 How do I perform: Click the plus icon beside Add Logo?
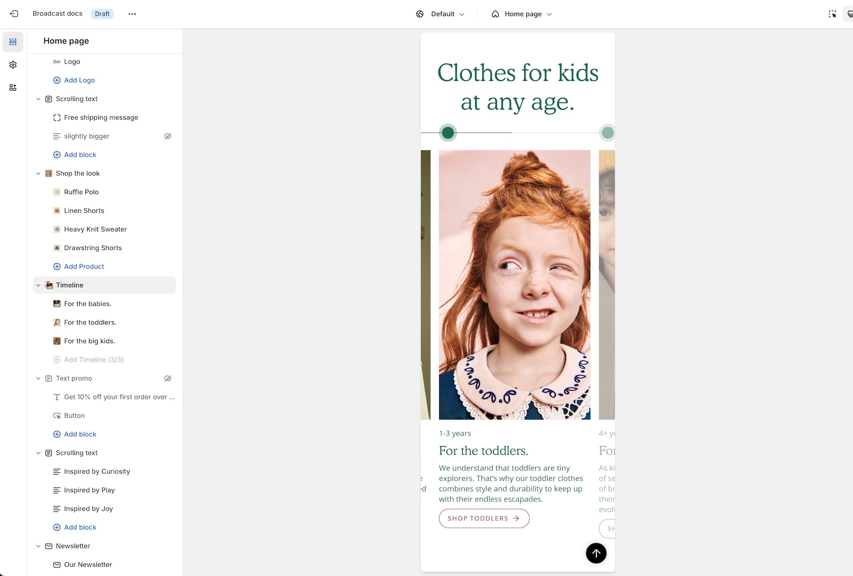[57, 80]
